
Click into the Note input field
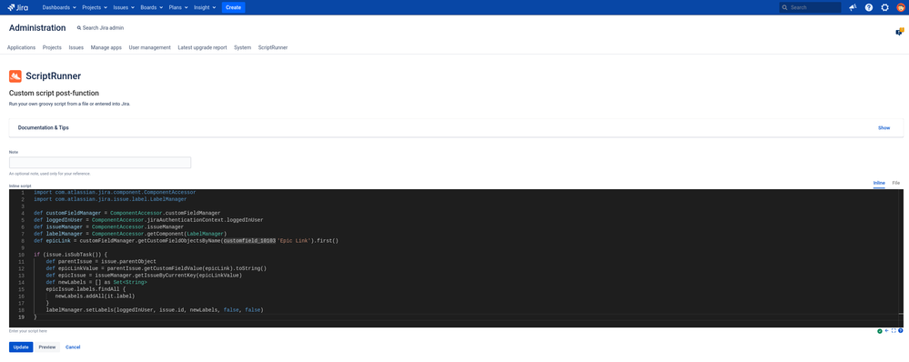tap(100, 163)
